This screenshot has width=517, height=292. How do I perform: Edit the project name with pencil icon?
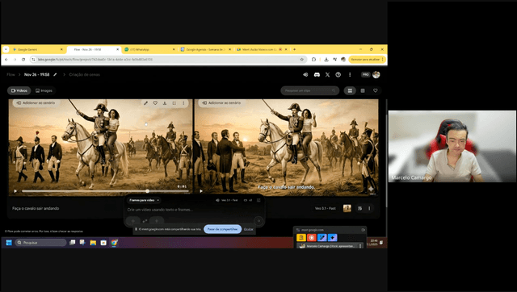(x=55, y=75)
